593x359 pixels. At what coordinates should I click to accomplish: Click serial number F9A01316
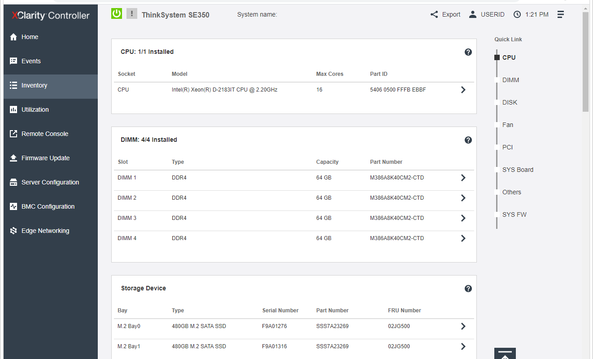pos(275,346)
